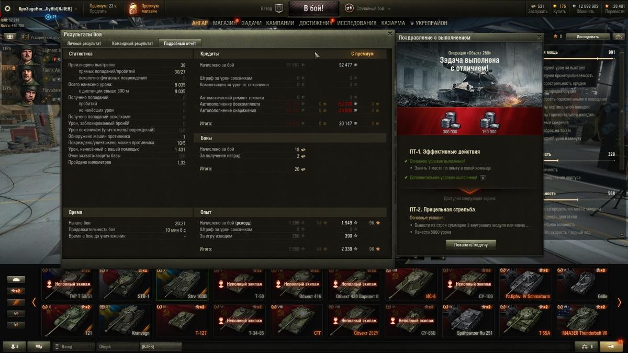Close the Поздравление с выполнением window
This screenshot has height=353, width=628.
pyautogui.click(x=539, y=37)
